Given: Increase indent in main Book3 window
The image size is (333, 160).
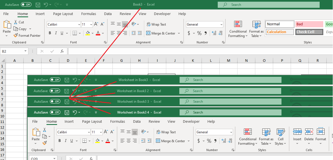Looking at the screenshot, I should pyautogui.click(x=140, y=33).
